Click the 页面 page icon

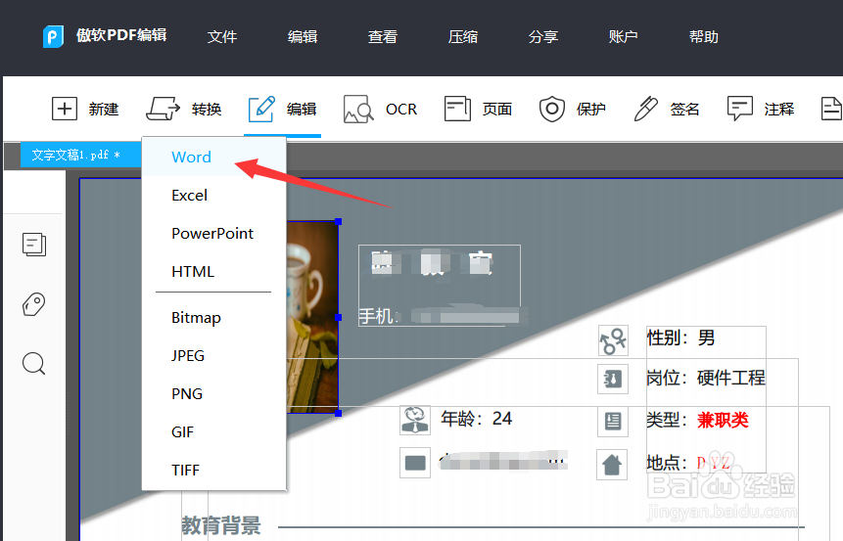[457, 109]
